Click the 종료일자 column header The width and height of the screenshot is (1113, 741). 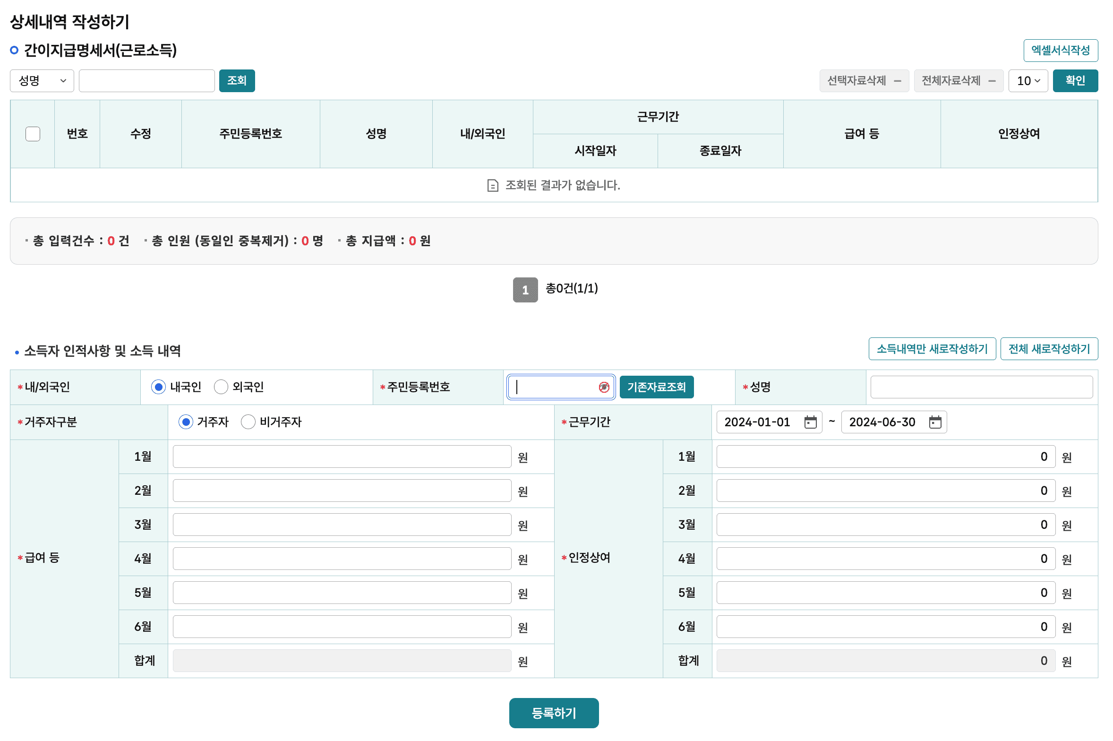click(x=720, y=151)
